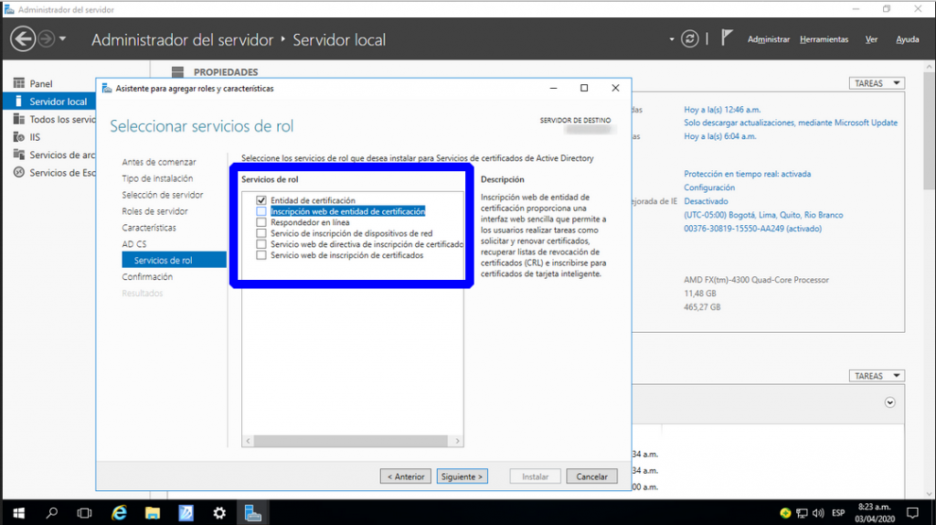936x525 pixels.
Task: Open the Administrar menu
Action: pos(768,39)
